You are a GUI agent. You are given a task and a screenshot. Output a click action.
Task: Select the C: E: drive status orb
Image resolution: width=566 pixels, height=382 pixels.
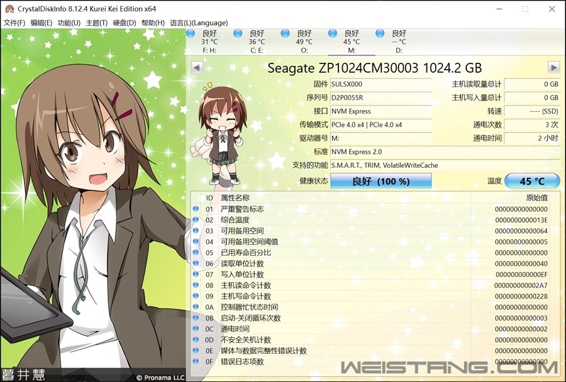click(x=238, y=33)
